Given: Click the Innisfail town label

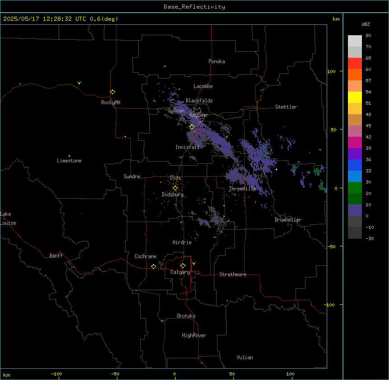Looking at the screenshot, I should click(187, 147).
